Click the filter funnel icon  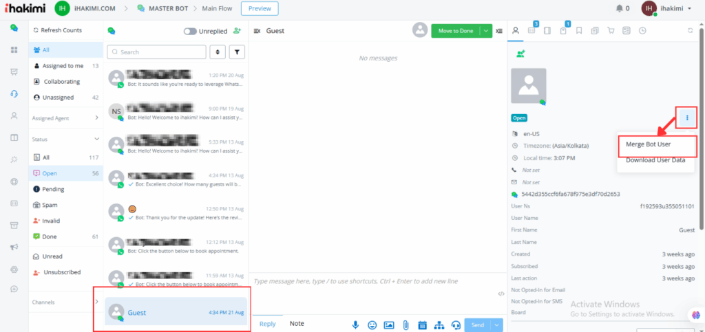click(x=236, y=52)
